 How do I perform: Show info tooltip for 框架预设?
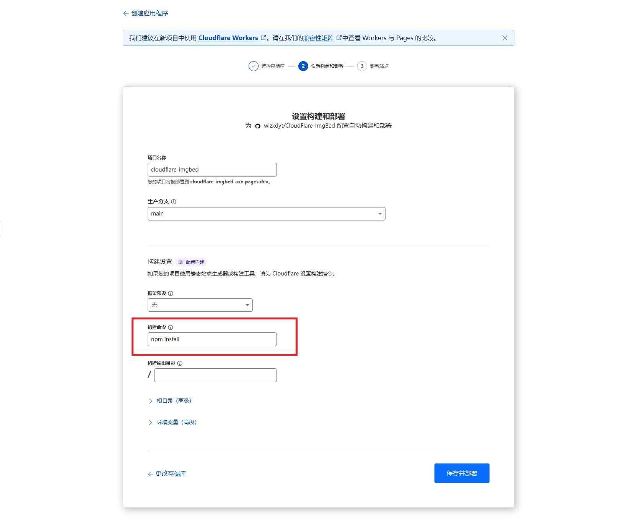(171, 293)
